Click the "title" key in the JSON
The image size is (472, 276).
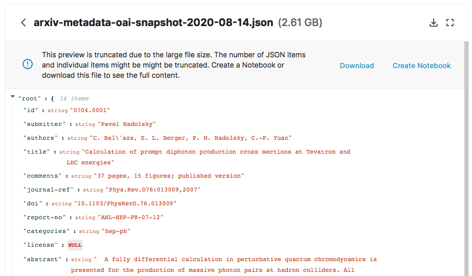pyautogui.click(x=36, y=152)
